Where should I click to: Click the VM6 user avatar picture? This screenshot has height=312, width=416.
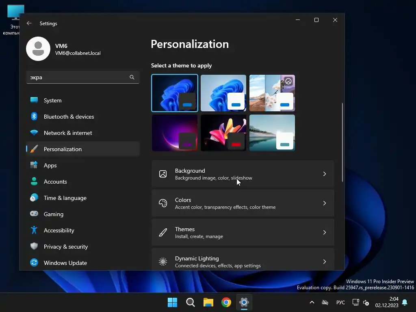tap(38, 49)
